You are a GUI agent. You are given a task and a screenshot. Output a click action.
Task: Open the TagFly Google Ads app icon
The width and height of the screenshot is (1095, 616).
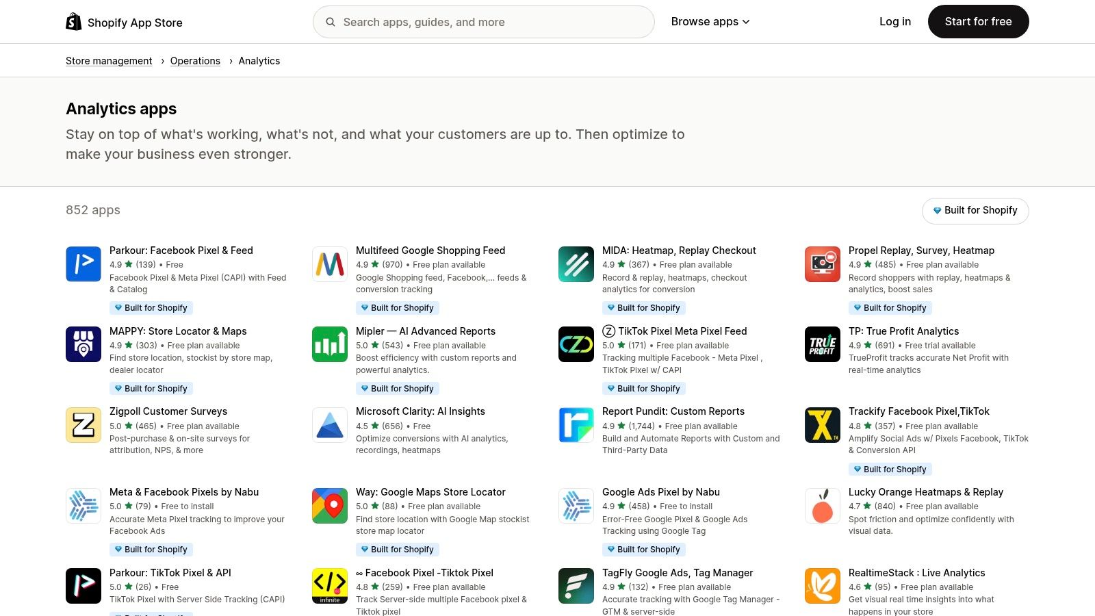(x=576, y=585)
